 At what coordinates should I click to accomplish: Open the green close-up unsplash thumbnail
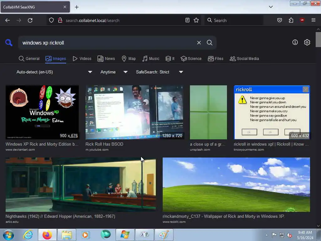(208, 112)
